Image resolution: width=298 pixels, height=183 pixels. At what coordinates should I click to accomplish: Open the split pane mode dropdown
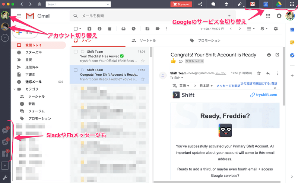[251, 29]
